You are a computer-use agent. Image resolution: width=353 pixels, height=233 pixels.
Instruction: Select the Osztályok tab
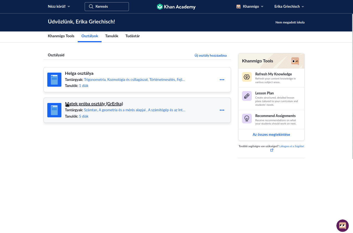click(x=90, y=36)
